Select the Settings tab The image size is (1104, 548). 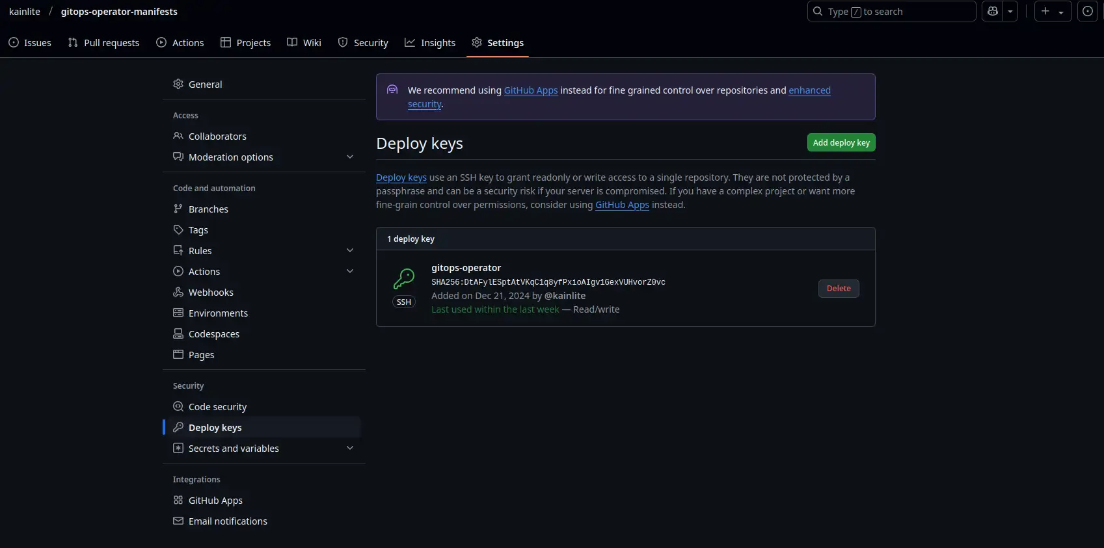coord(498,43)
